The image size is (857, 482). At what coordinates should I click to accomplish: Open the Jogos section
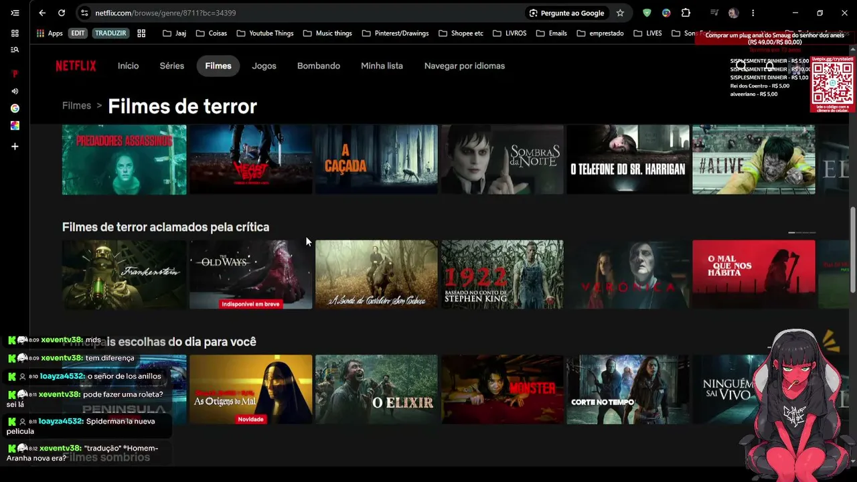click(x=264, y=66)
